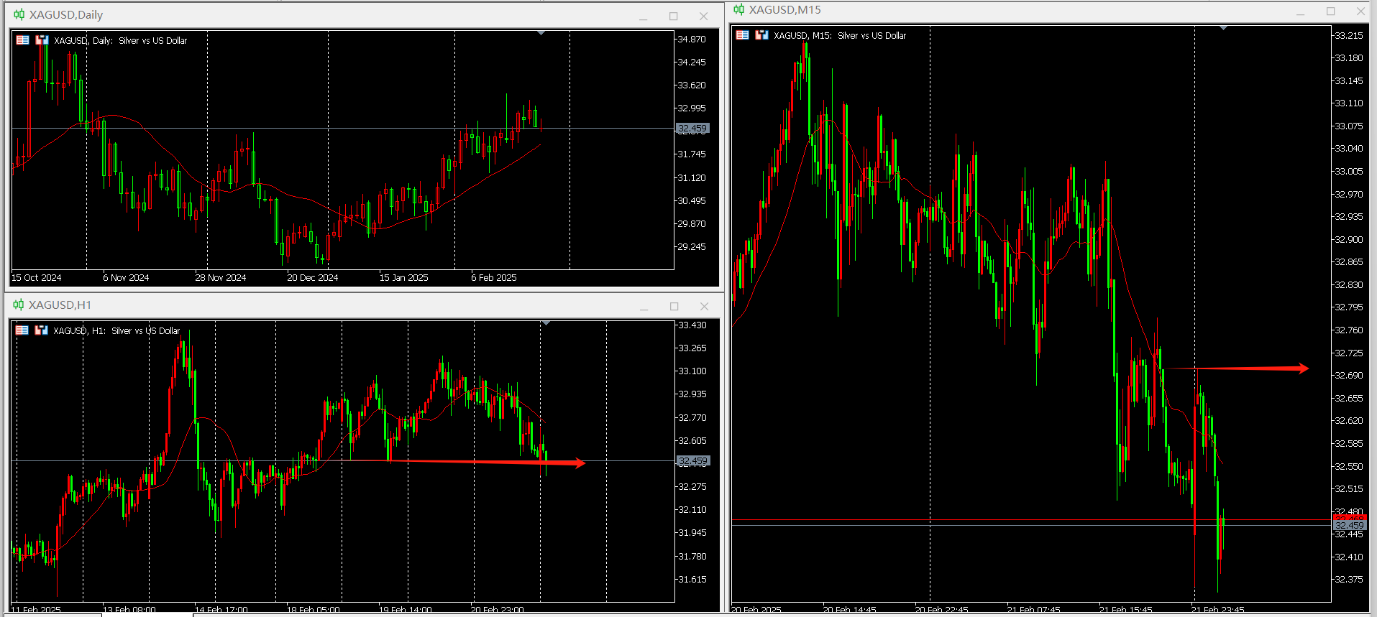Click 'XAGUSD, Daily: Silver vs US Dollar' caption
Viewport: 1377px width, 617px height.
121,41
